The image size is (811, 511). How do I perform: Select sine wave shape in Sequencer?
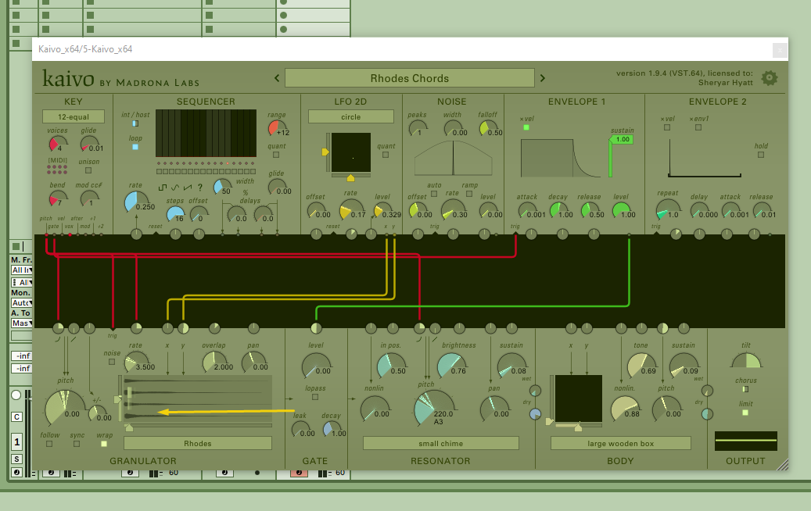(175, 188)
